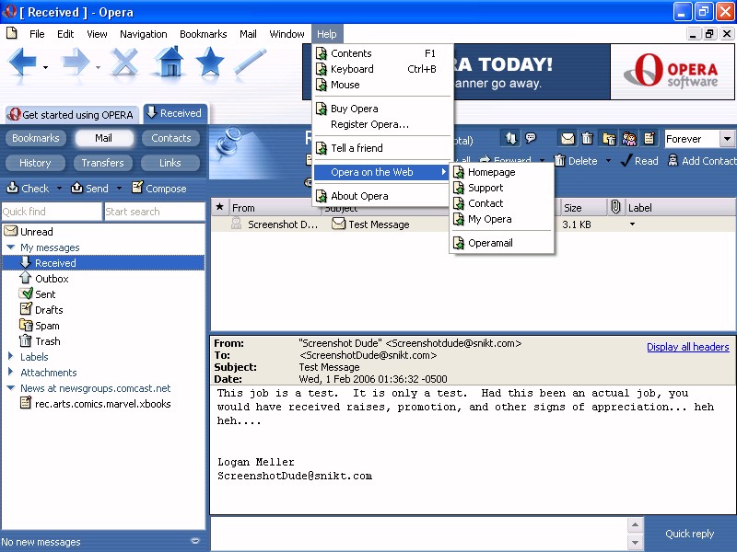Click the blue star bookmark icon
Screen dimensions: 737x552
click(210, 62)
